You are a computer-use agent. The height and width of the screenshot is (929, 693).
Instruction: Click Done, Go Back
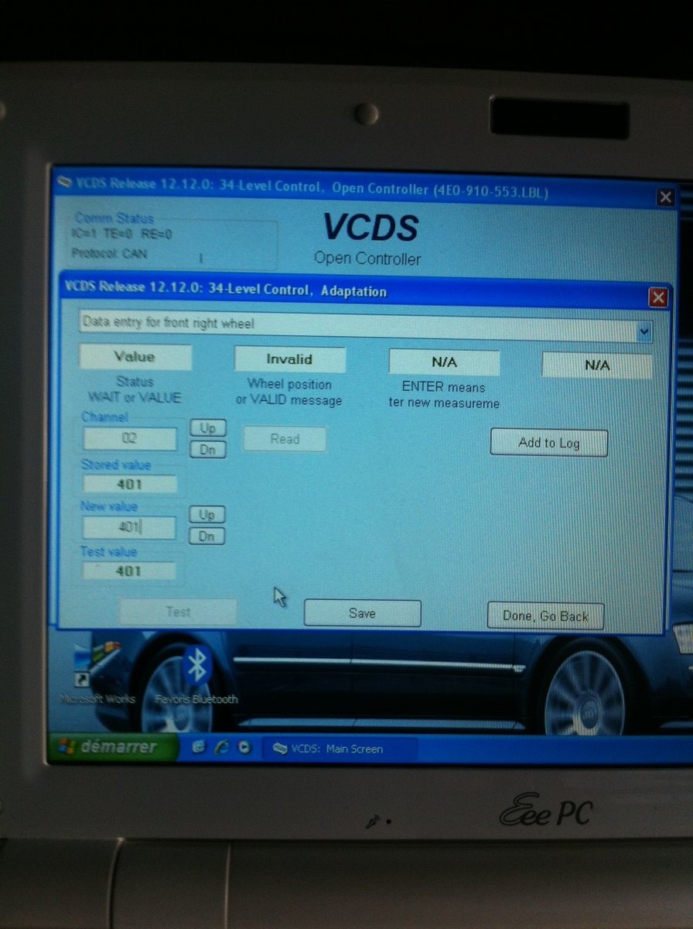[x=545, y=616]
